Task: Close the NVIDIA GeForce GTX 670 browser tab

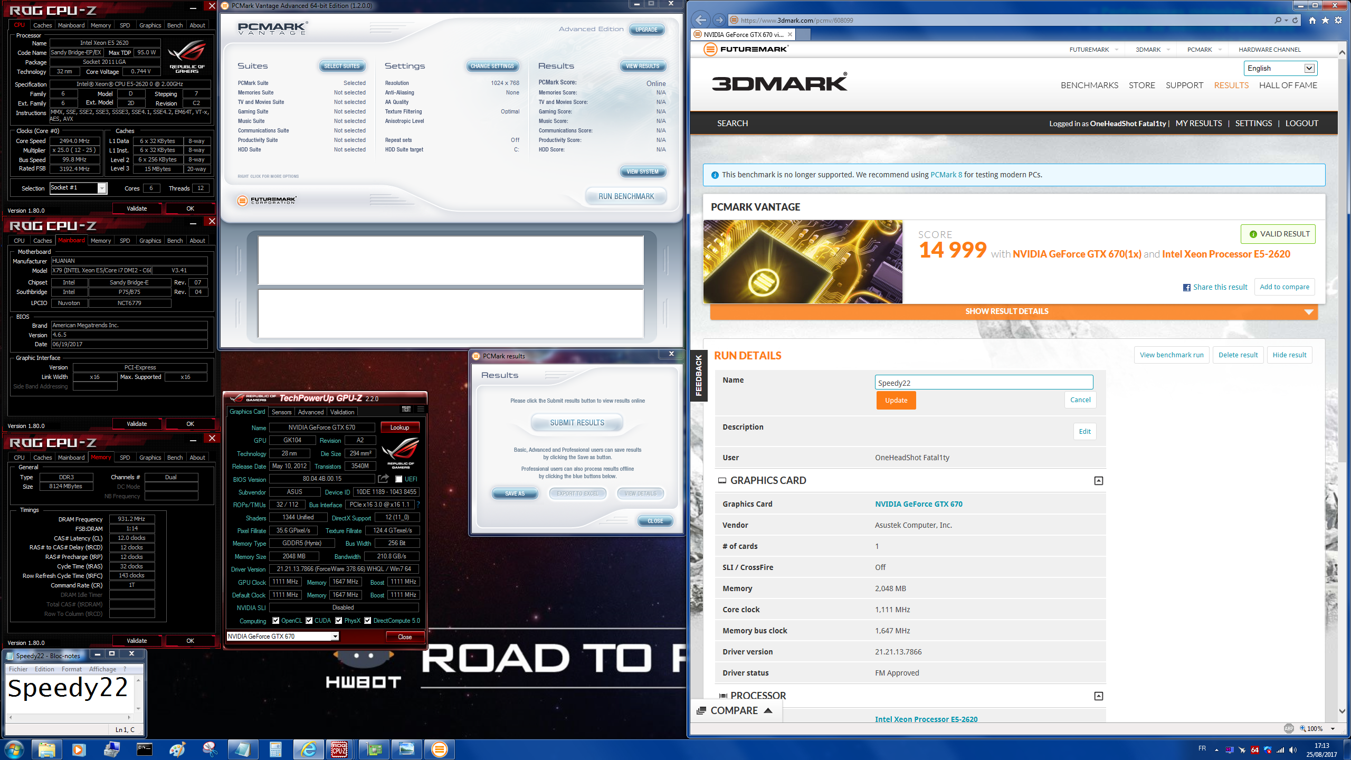Action: pyautogui.click(x=789, y=34)
